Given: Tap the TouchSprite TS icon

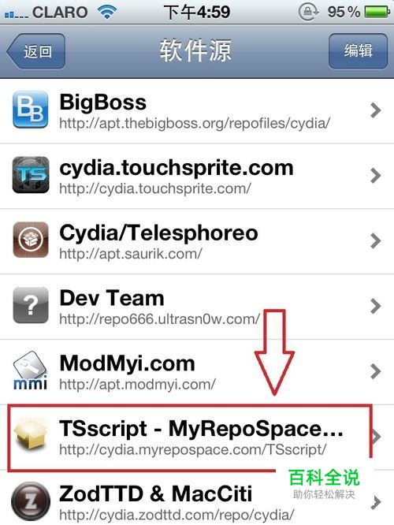Looking at the screenshot, I should click(x=31, y=175).
